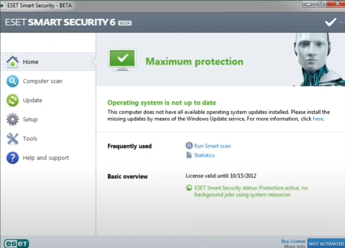Click the 'here' link for more information
345x248 pixels.
tap(318, 119)
